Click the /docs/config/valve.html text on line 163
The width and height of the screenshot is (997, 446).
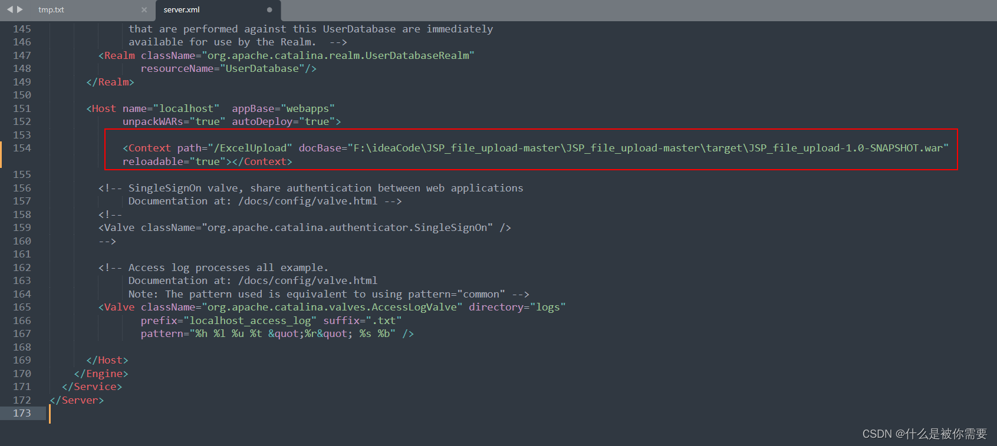tap(308, 280)
